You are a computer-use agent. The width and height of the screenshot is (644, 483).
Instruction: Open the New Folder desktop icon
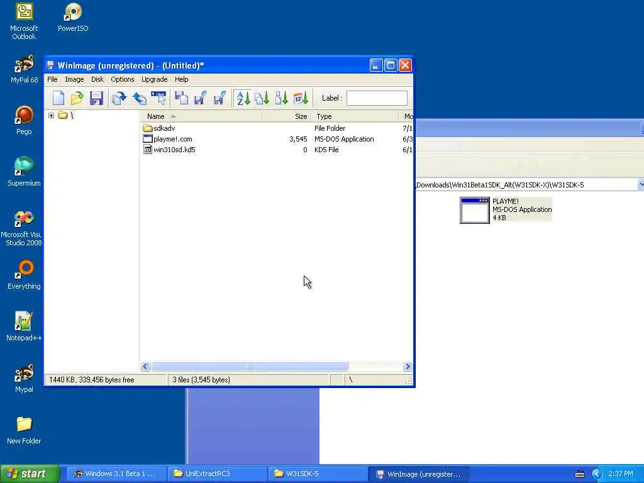click(x=24, y=430)
